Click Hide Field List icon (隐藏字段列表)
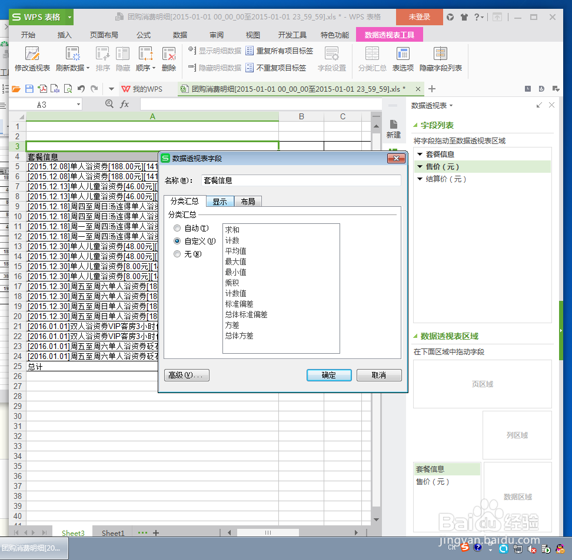This screenshot has height=560, width=572. coord(440,54)
